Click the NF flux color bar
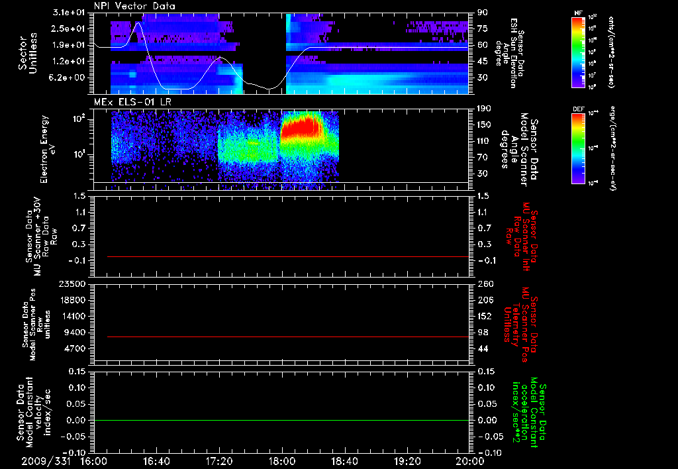678x469 pixels. pos(579,52)
